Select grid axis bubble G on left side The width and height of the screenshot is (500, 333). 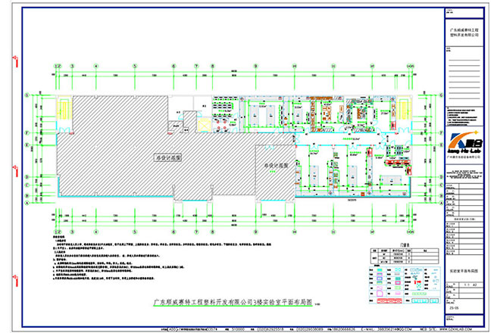pos(28,95)
